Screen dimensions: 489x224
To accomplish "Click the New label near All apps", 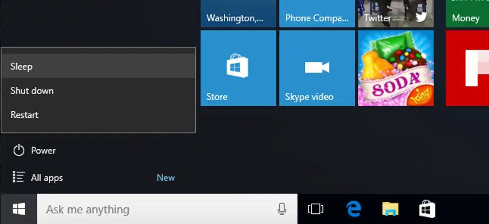I will pyautogui.click(x=166, y=177).
